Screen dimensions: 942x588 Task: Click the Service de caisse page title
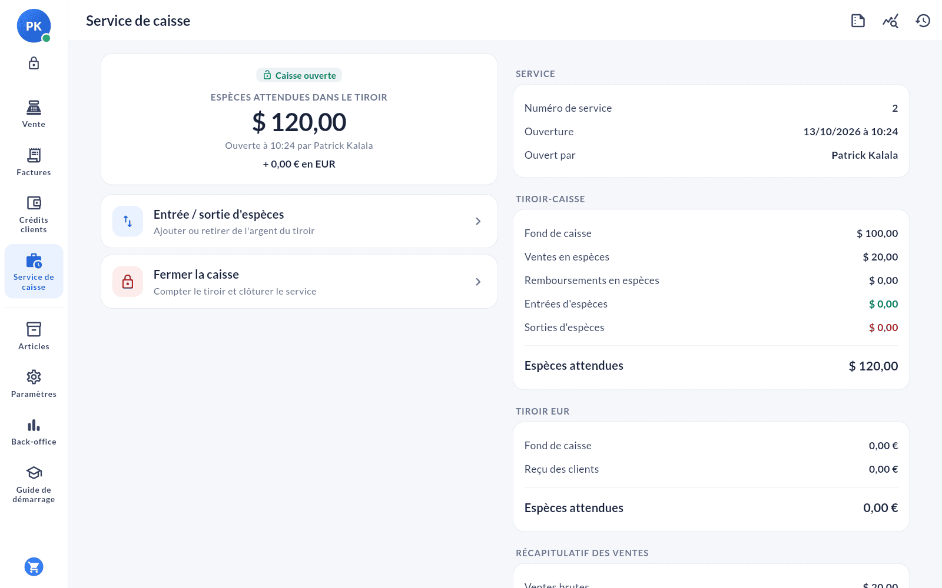[138, 21]
